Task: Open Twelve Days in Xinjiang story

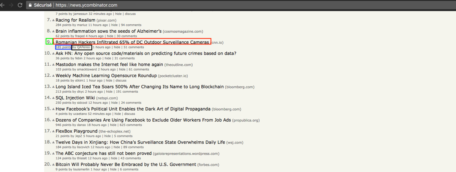Action: coord(140,142)
